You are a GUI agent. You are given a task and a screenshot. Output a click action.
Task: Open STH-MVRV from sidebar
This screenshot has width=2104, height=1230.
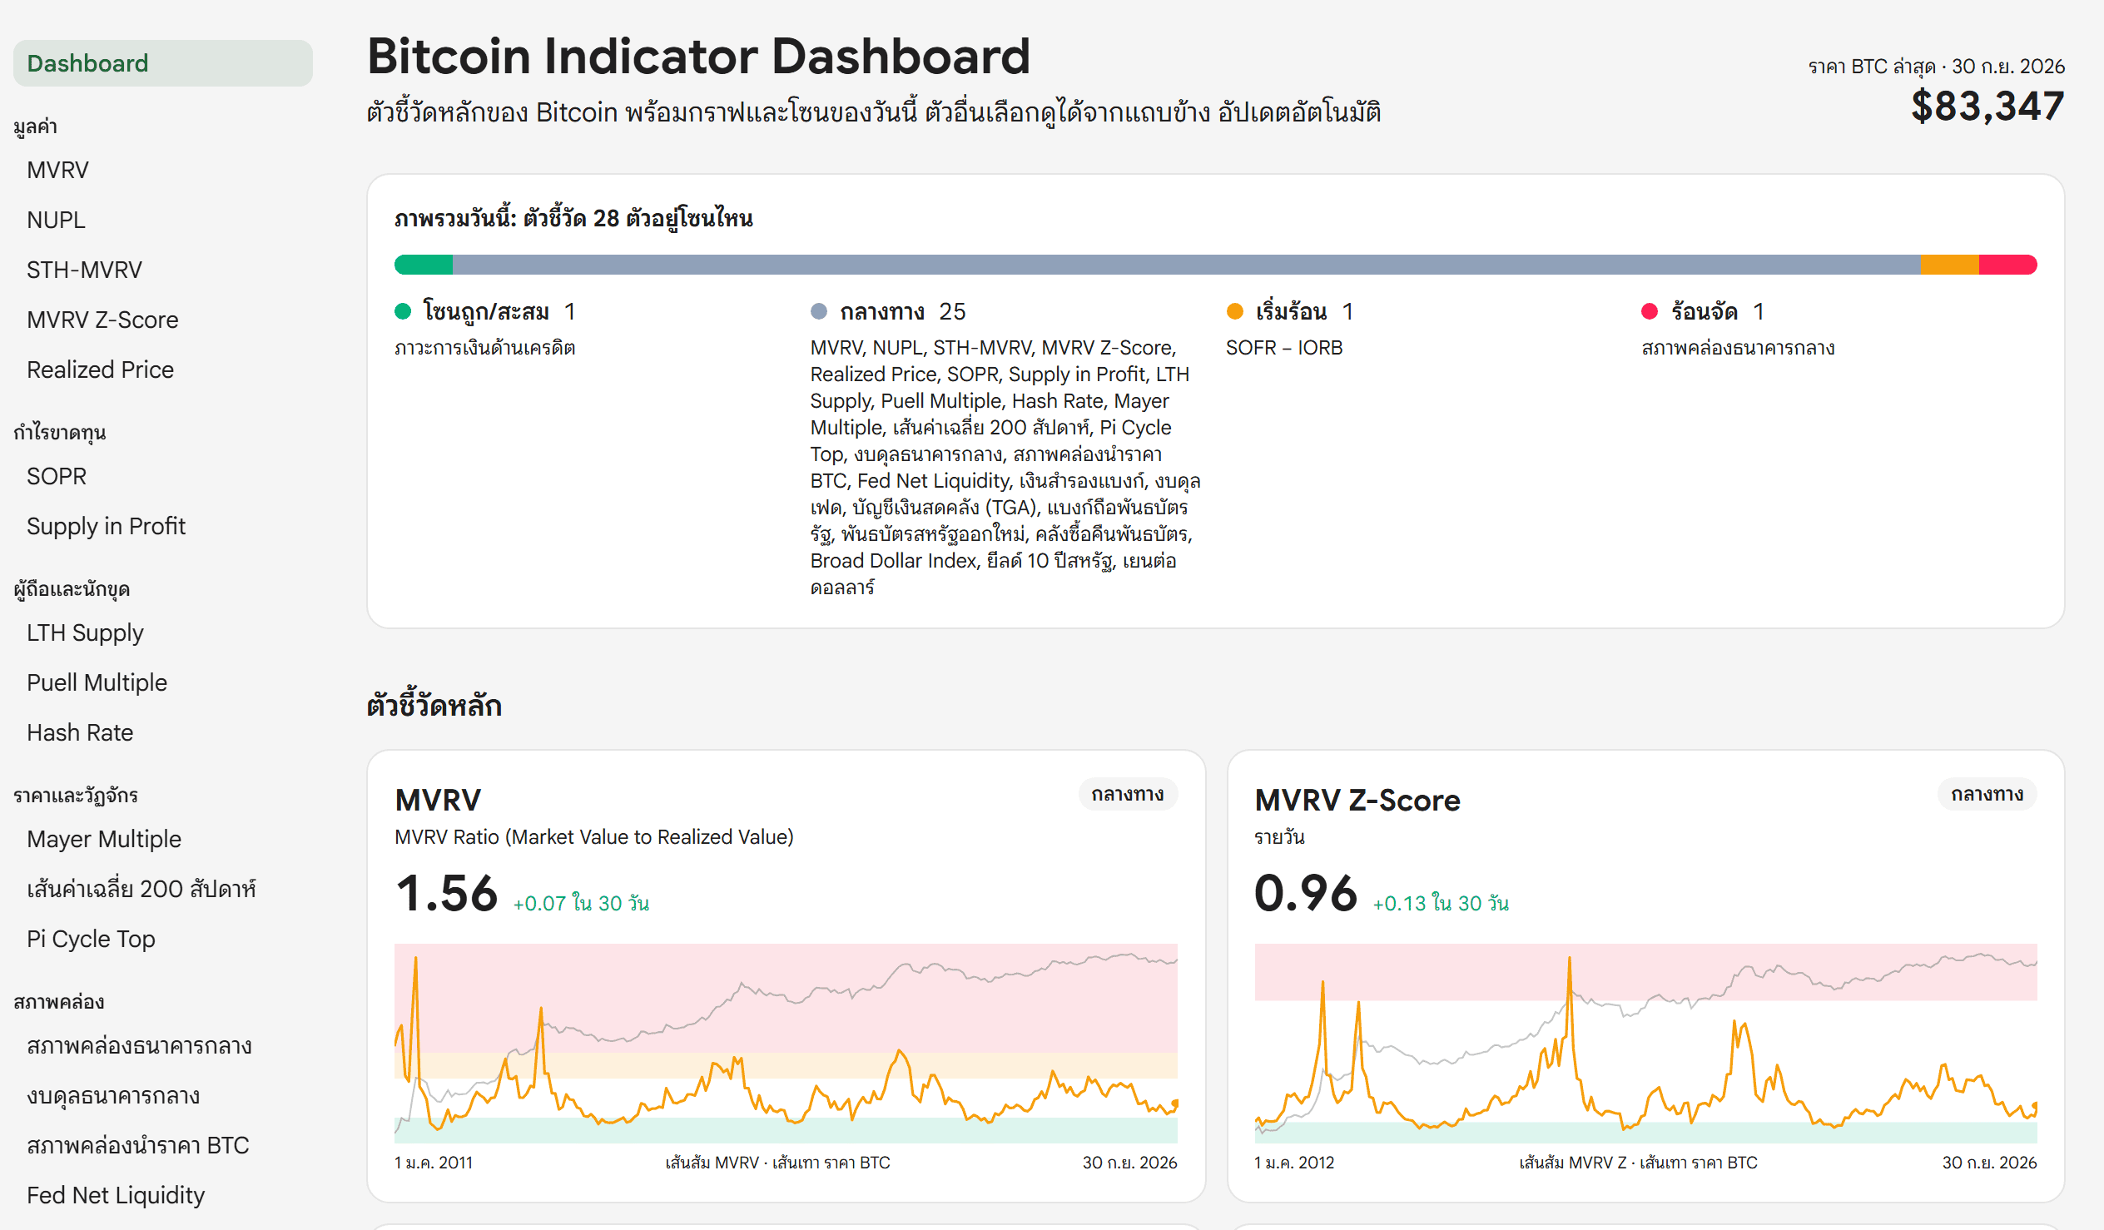tap(84, 270)
